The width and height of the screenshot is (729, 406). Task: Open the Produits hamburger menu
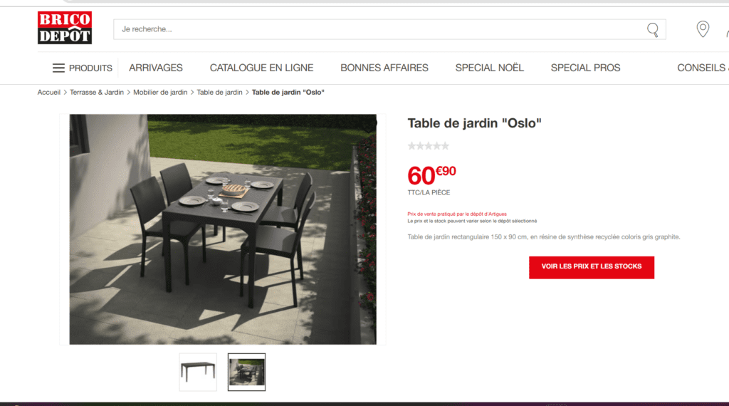pyautogui.click(x=83, y=68)
